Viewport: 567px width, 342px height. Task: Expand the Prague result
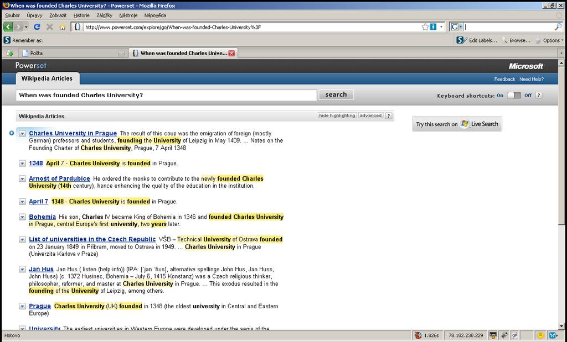22,306
